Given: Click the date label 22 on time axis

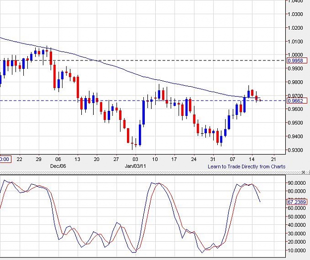Looking at the screenshot, I should tap(19, 159).
